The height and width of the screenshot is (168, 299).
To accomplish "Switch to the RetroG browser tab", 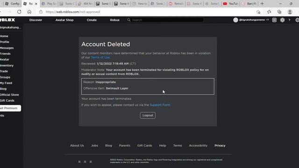I will (176, 4).
